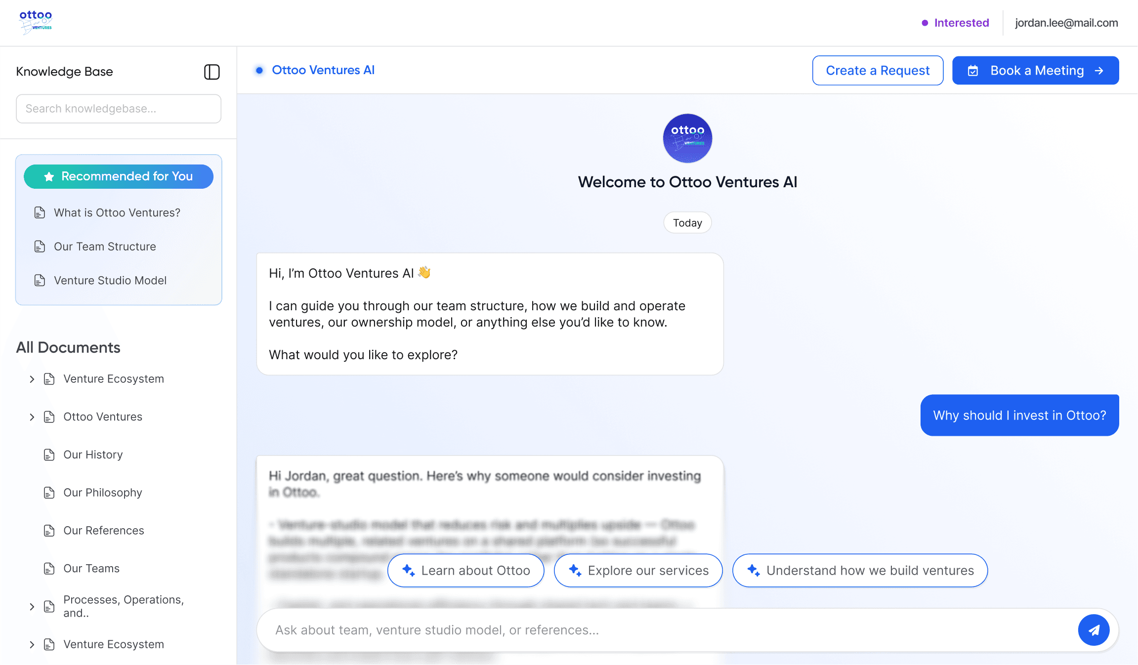Image resolution: width=1138 pixels, height=665 pixels.
Task: Click the Ottoo Ventures logo in header
Action: click(x=36, y=22)
